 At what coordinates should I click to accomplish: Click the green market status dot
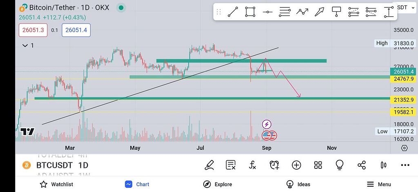click(x=121, y=8)
